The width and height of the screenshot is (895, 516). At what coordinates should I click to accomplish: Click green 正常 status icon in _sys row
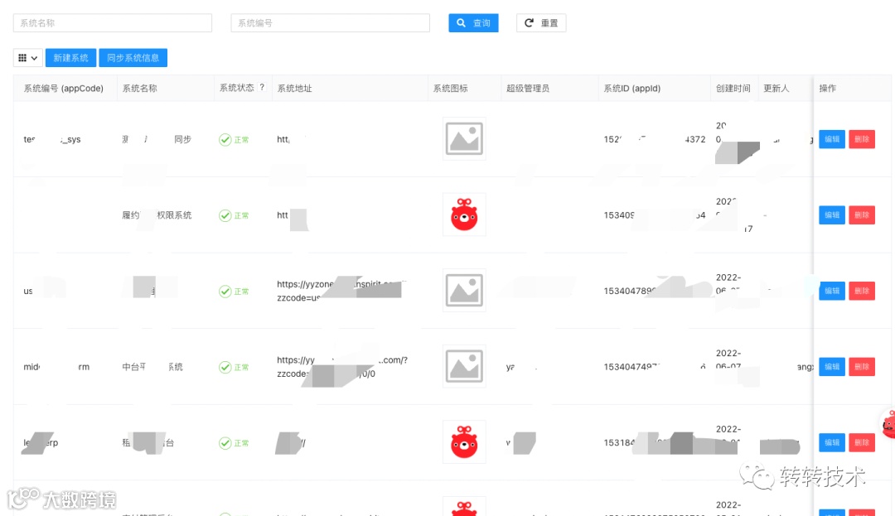[225, 140]
